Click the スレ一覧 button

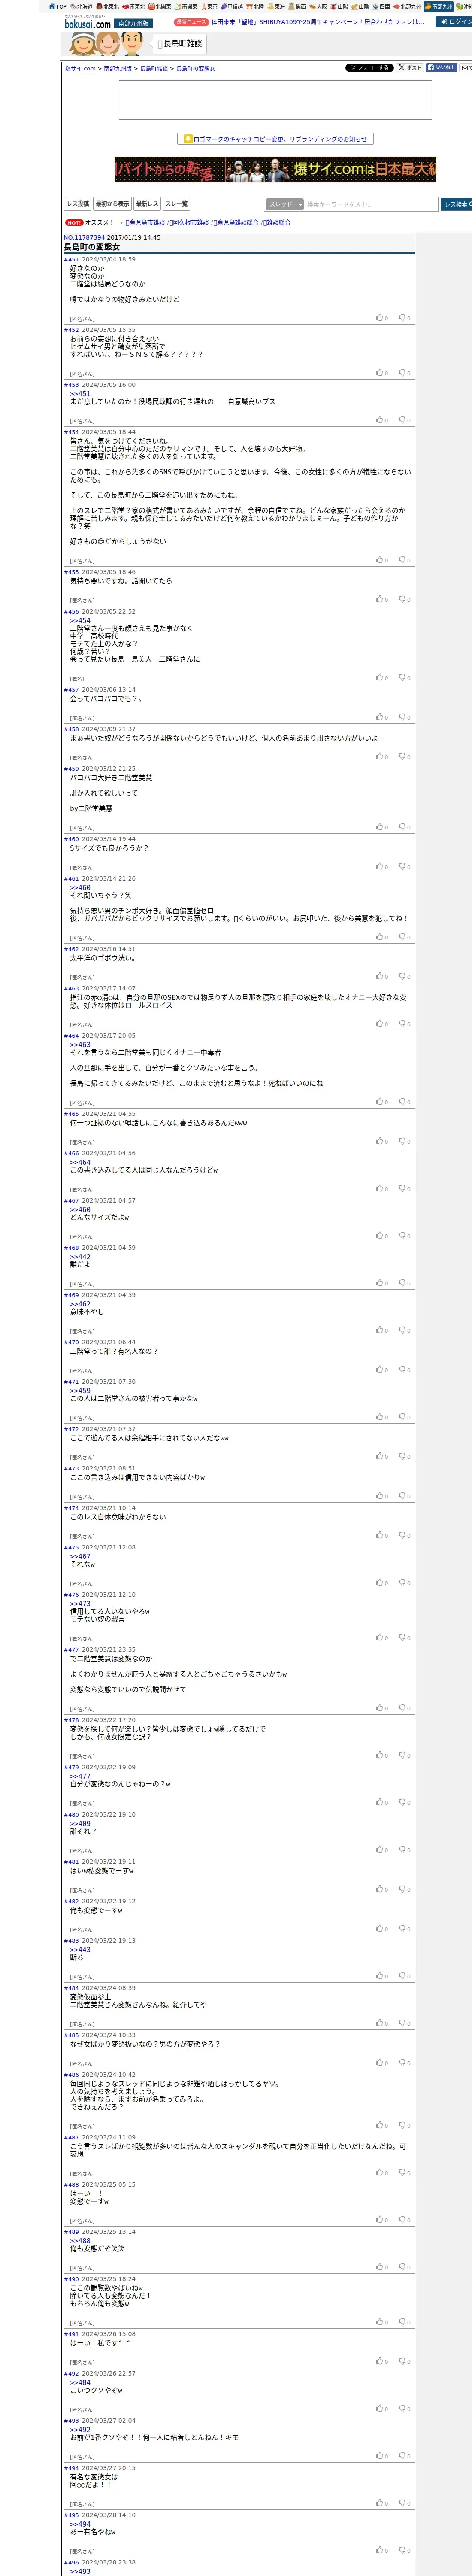pyautogui.click(x=176, y=204)
